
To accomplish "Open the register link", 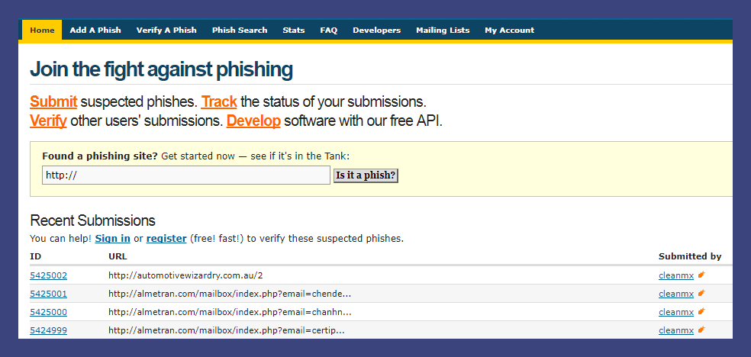I will point(166,239).
